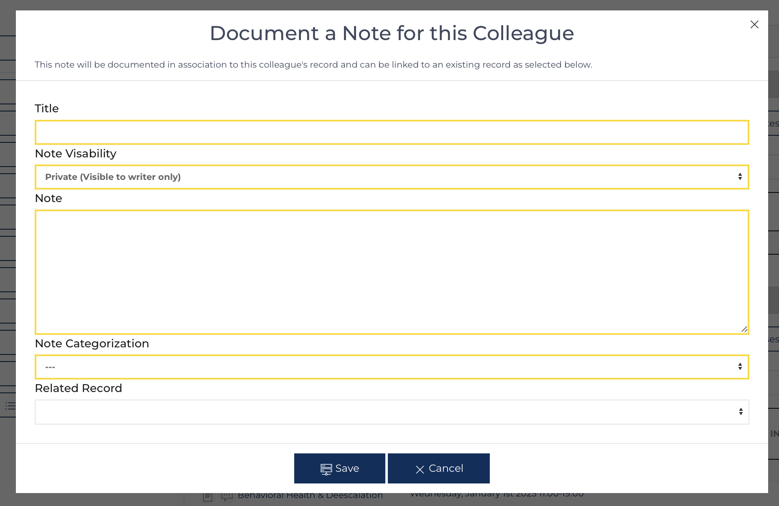Viewport: 779px width, 506px height.
Task: Click the resize handle of the Note text area
Action: [x=745, y=329]
